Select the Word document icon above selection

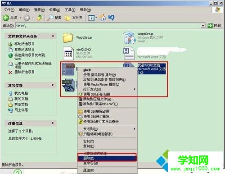129,53
